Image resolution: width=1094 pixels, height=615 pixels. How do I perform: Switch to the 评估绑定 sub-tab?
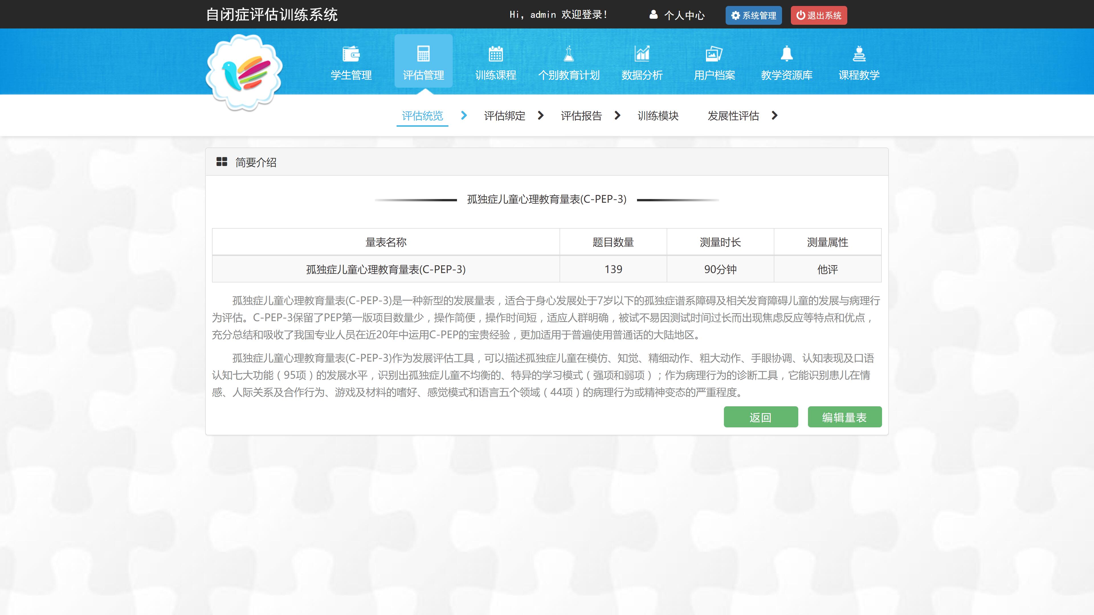(505, 116)
